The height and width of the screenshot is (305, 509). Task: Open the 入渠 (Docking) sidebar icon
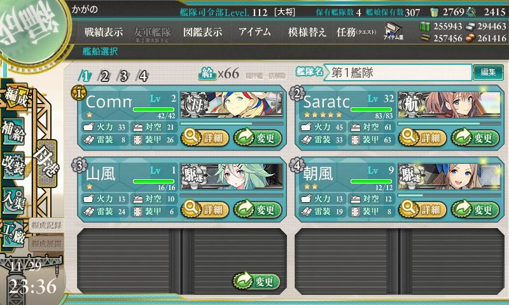[x=13, y=200]
